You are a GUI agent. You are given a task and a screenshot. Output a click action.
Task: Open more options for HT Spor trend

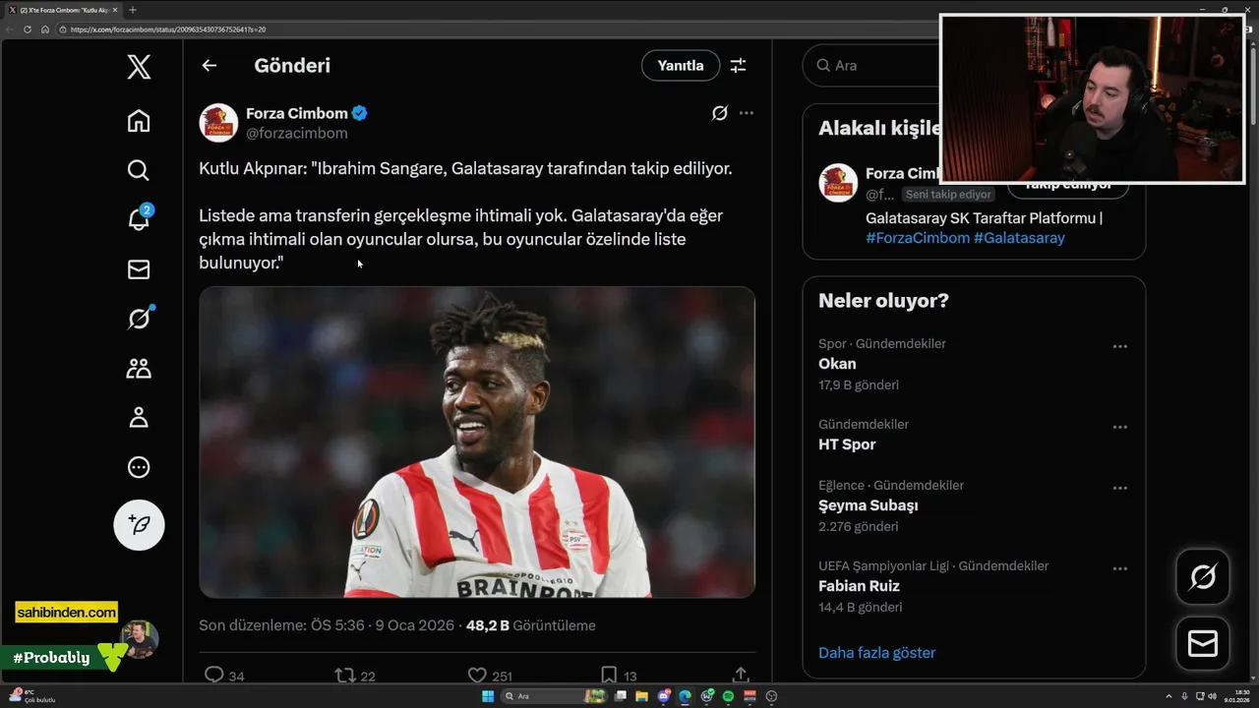point(1119,427)
